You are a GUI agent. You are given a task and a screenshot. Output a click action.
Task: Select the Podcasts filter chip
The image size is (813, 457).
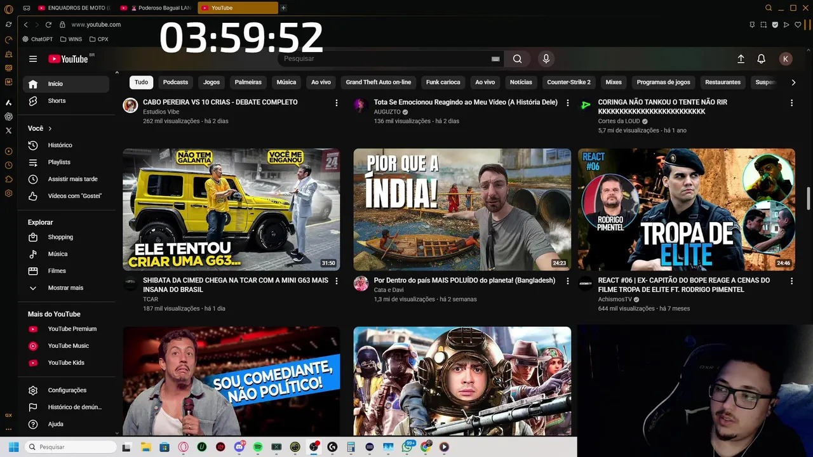[175, 83]
